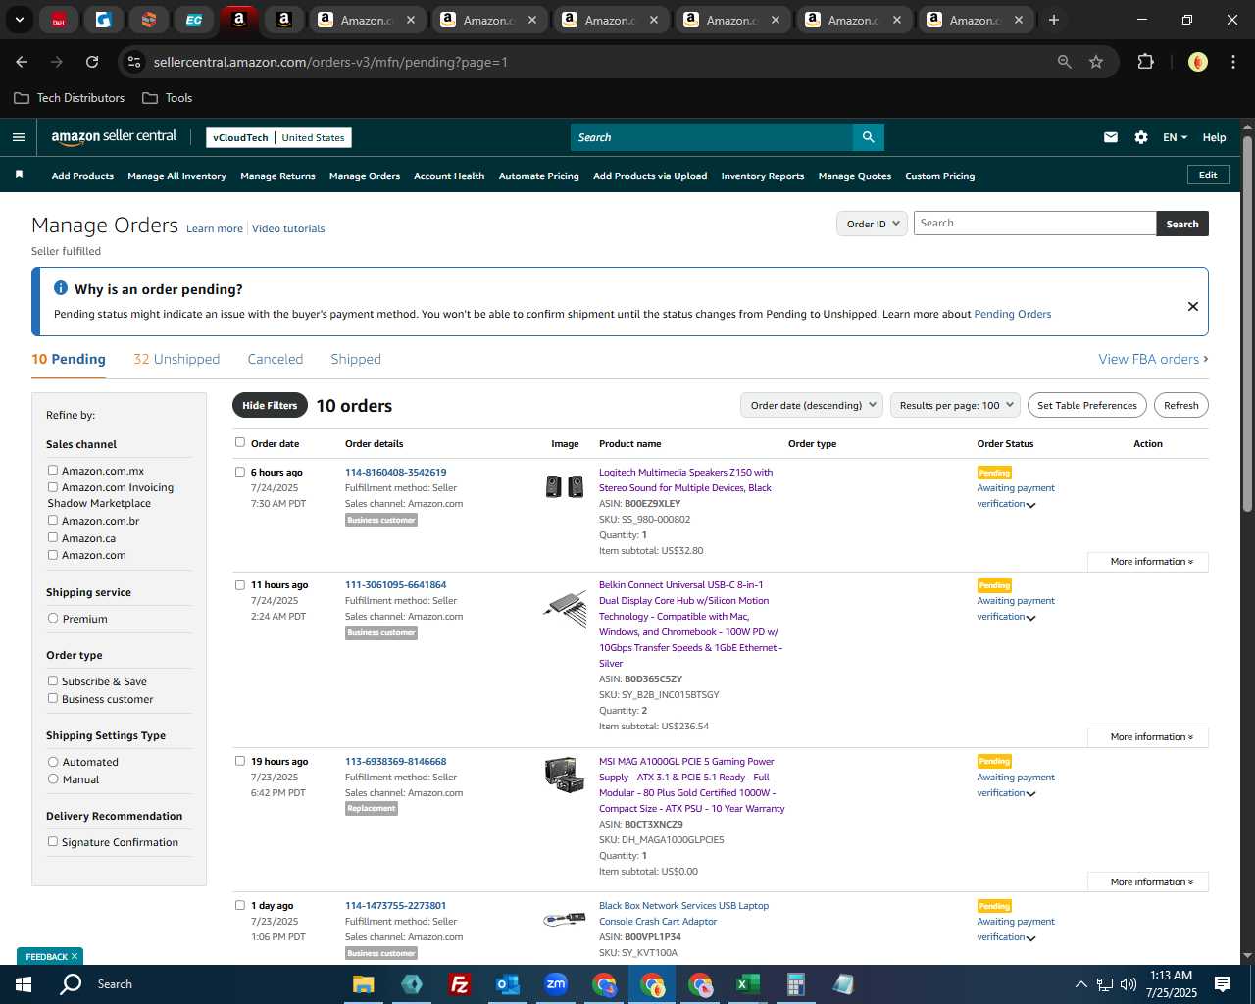Viewport: 1255px width, 1004px height.
Task: Select the Automated shipping settings radio
Action: click(53, 761)
